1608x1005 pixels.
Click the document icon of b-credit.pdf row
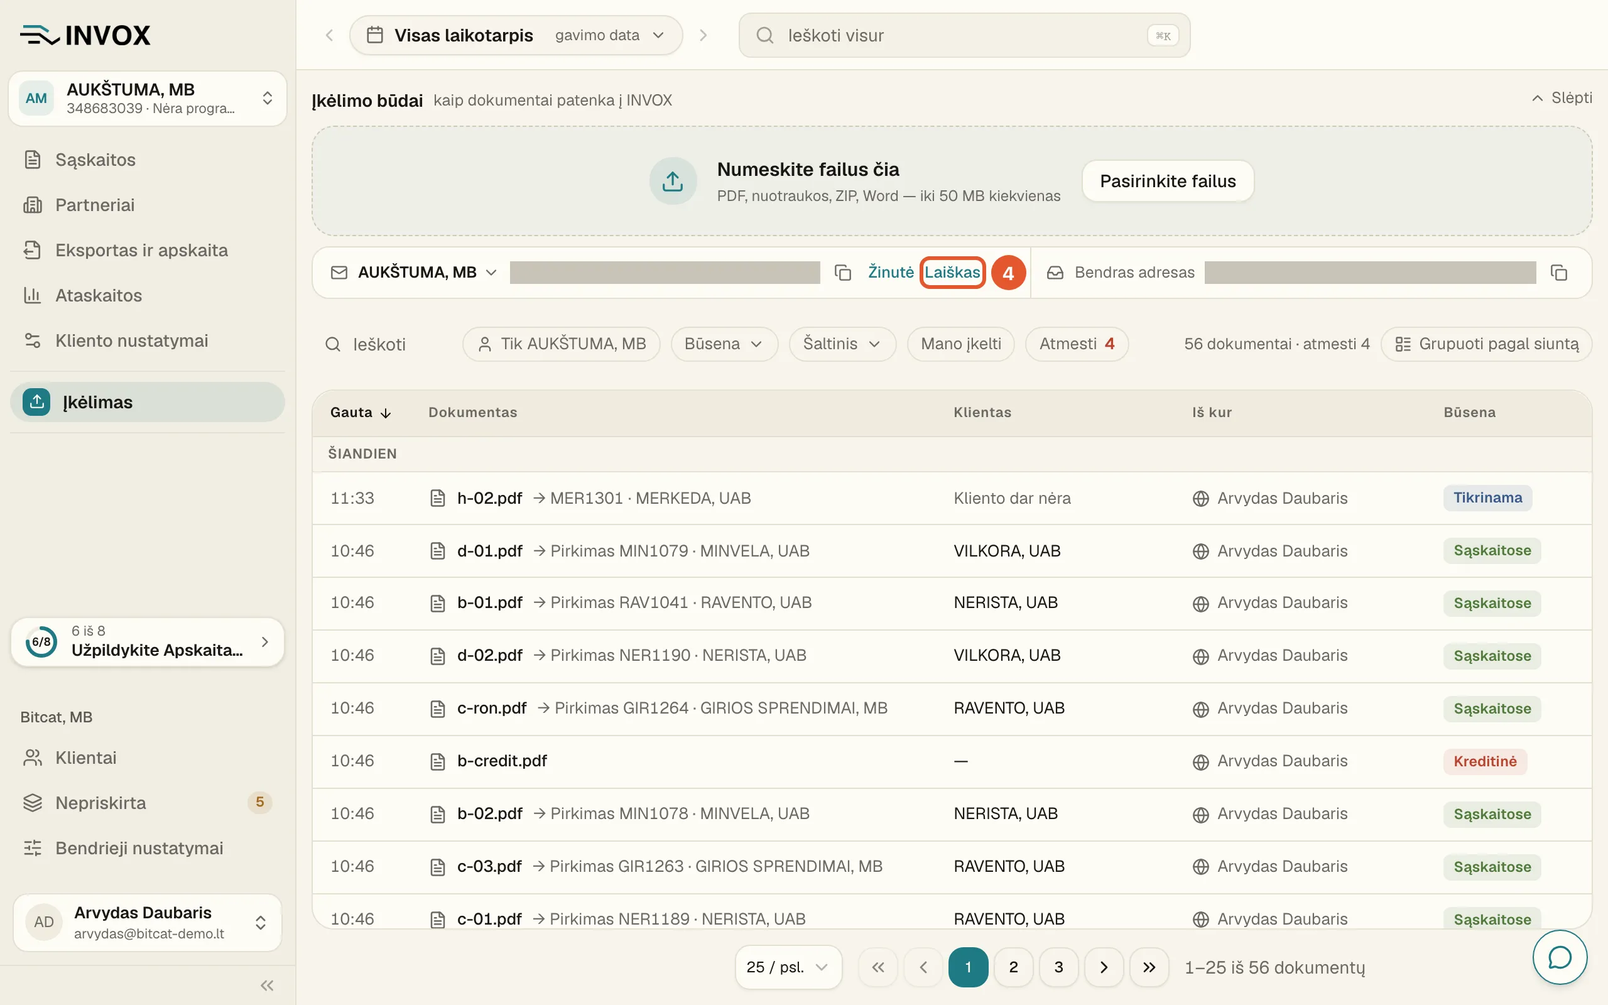click(437, 761)
